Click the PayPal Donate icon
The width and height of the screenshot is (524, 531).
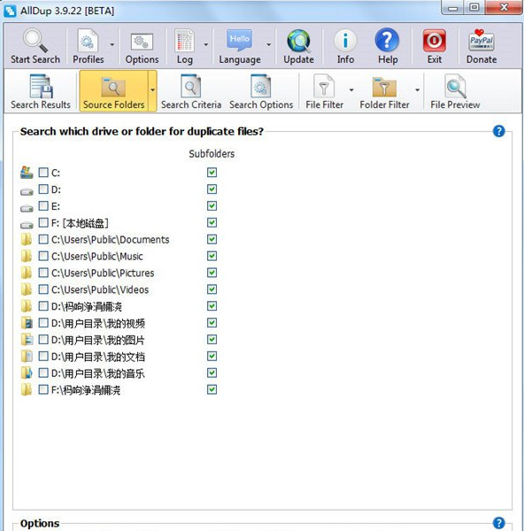[481, 41]
